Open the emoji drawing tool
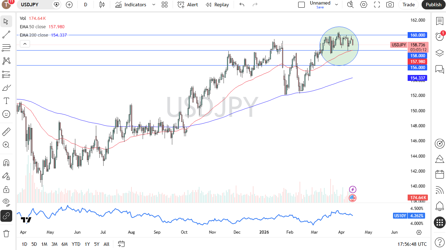 6,114
